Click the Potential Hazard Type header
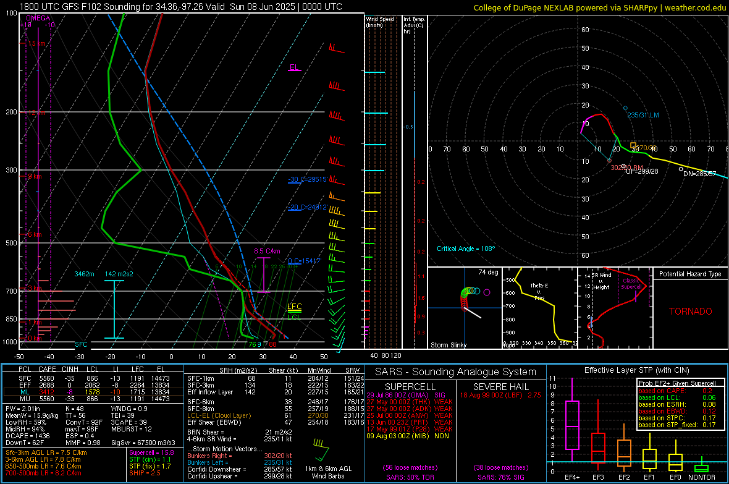Screen dimensions: 729x484 (x=690, y=274)
